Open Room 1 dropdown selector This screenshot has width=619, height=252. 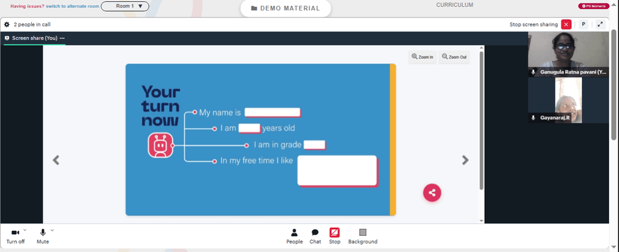(125, 6)
